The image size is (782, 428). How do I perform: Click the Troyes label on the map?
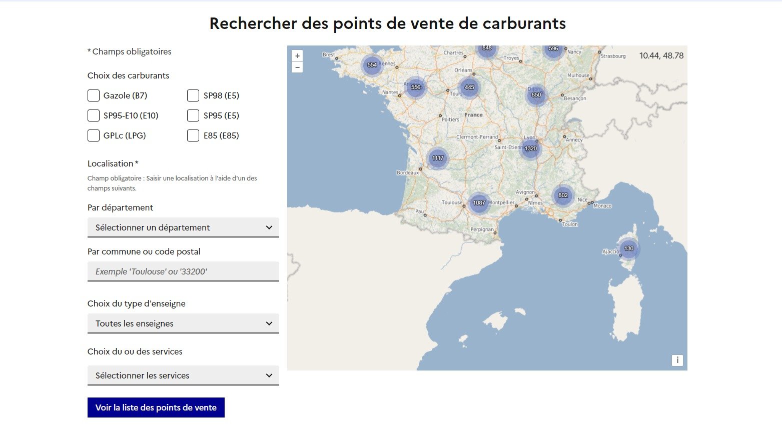tap(511, 58)
